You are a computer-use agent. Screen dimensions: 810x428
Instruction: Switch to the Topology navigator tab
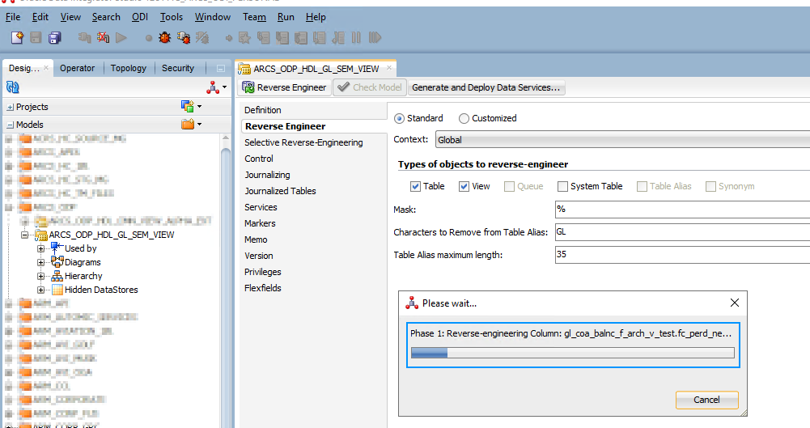click(x=128, y=68)
